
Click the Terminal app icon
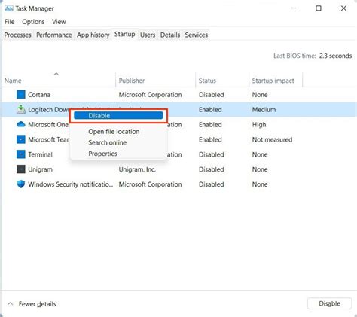(21, 154)
